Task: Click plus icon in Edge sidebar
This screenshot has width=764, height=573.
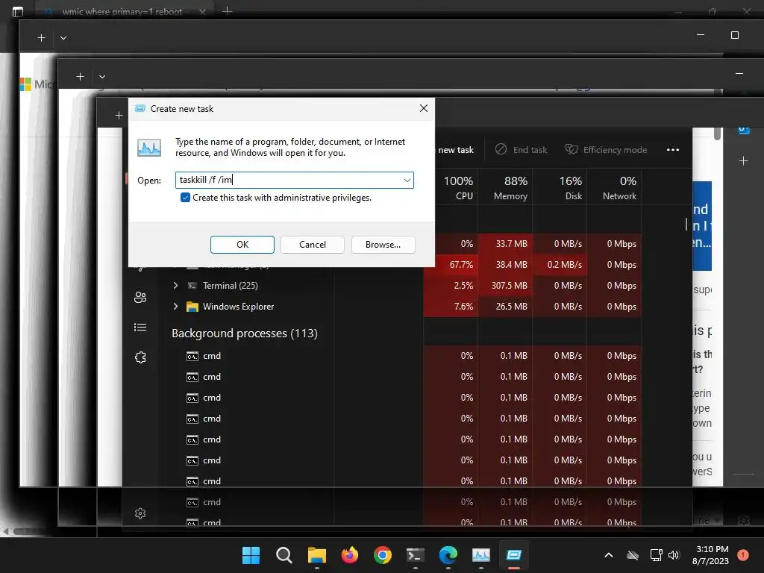Action: click(x=743, y=161)
